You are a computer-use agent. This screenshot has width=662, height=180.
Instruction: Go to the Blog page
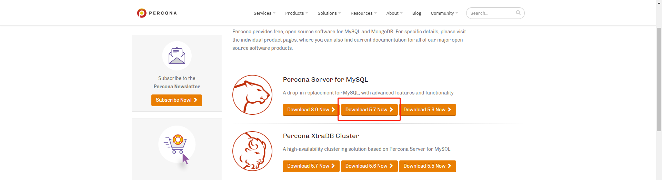[417, 13]
